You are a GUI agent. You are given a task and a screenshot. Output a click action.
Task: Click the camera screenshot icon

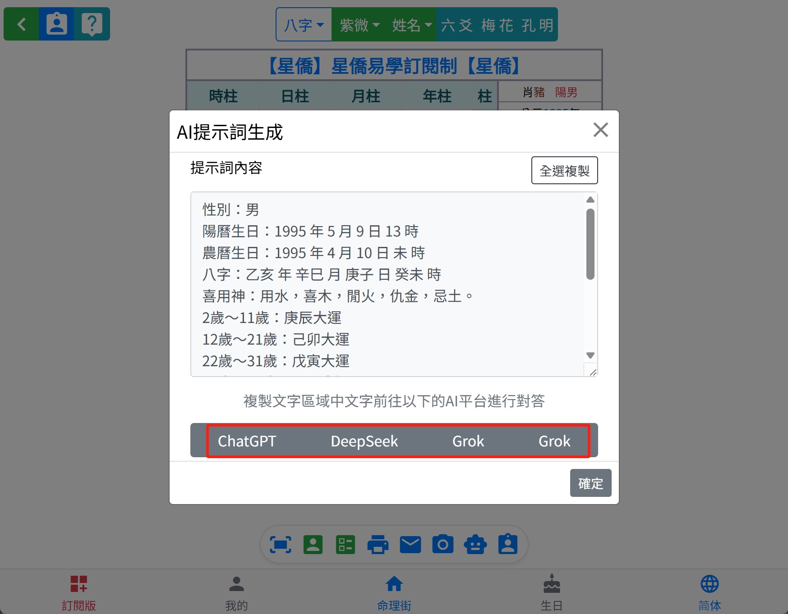[x=442, y=545]
